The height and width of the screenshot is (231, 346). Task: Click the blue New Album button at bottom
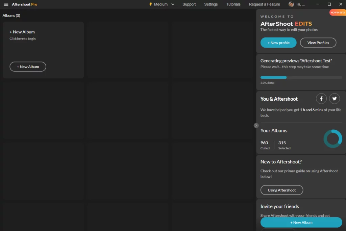tap(301, 223)
